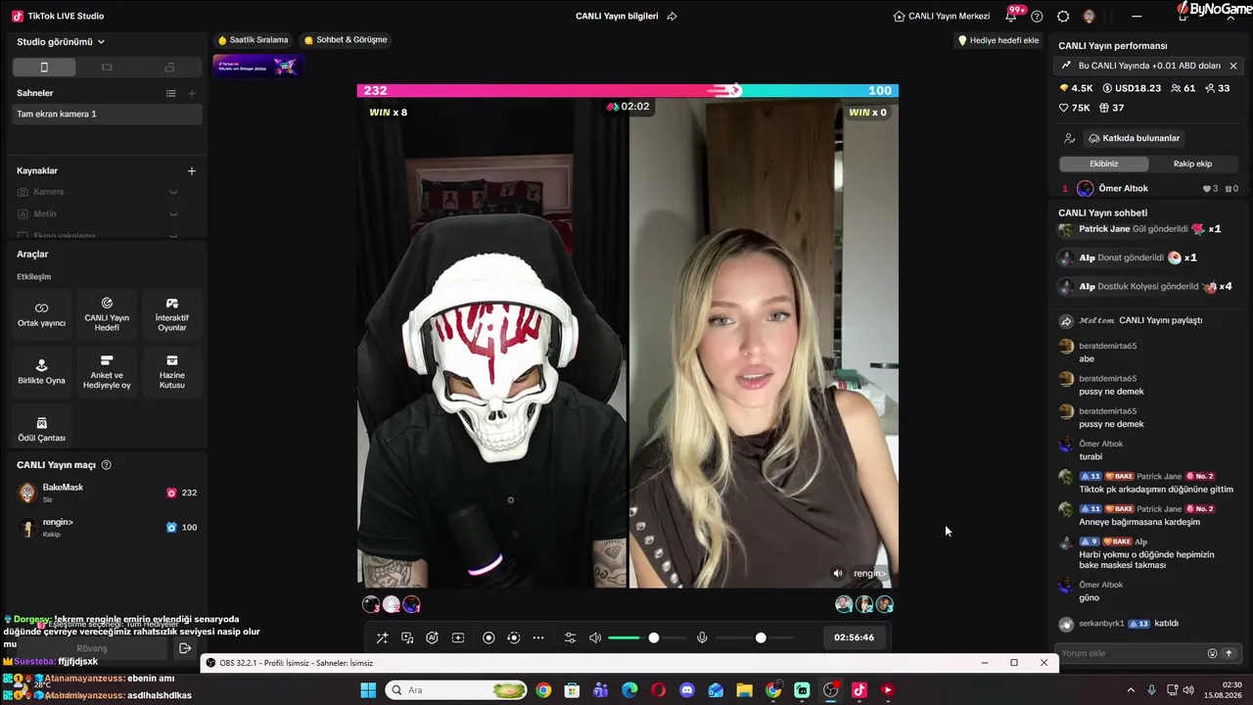Start recording with the record button
Viewport: 1253px width, 705px height.
[488, 637]
